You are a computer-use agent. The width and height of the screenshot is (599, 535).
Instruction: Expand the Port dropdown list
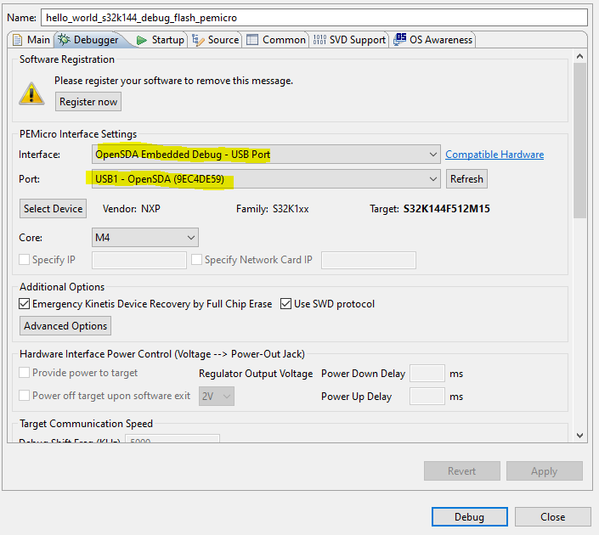pyautogui.click(x=266, y=179)
